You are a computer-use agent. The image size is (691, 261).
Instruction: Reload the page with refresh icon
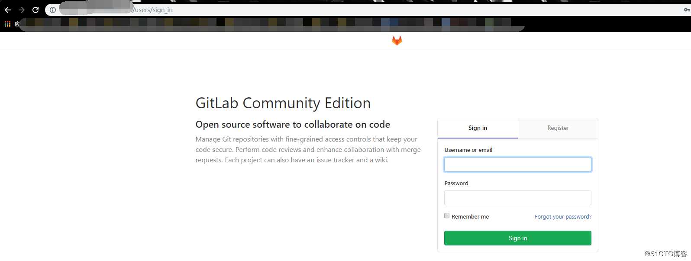pos(36,10)
